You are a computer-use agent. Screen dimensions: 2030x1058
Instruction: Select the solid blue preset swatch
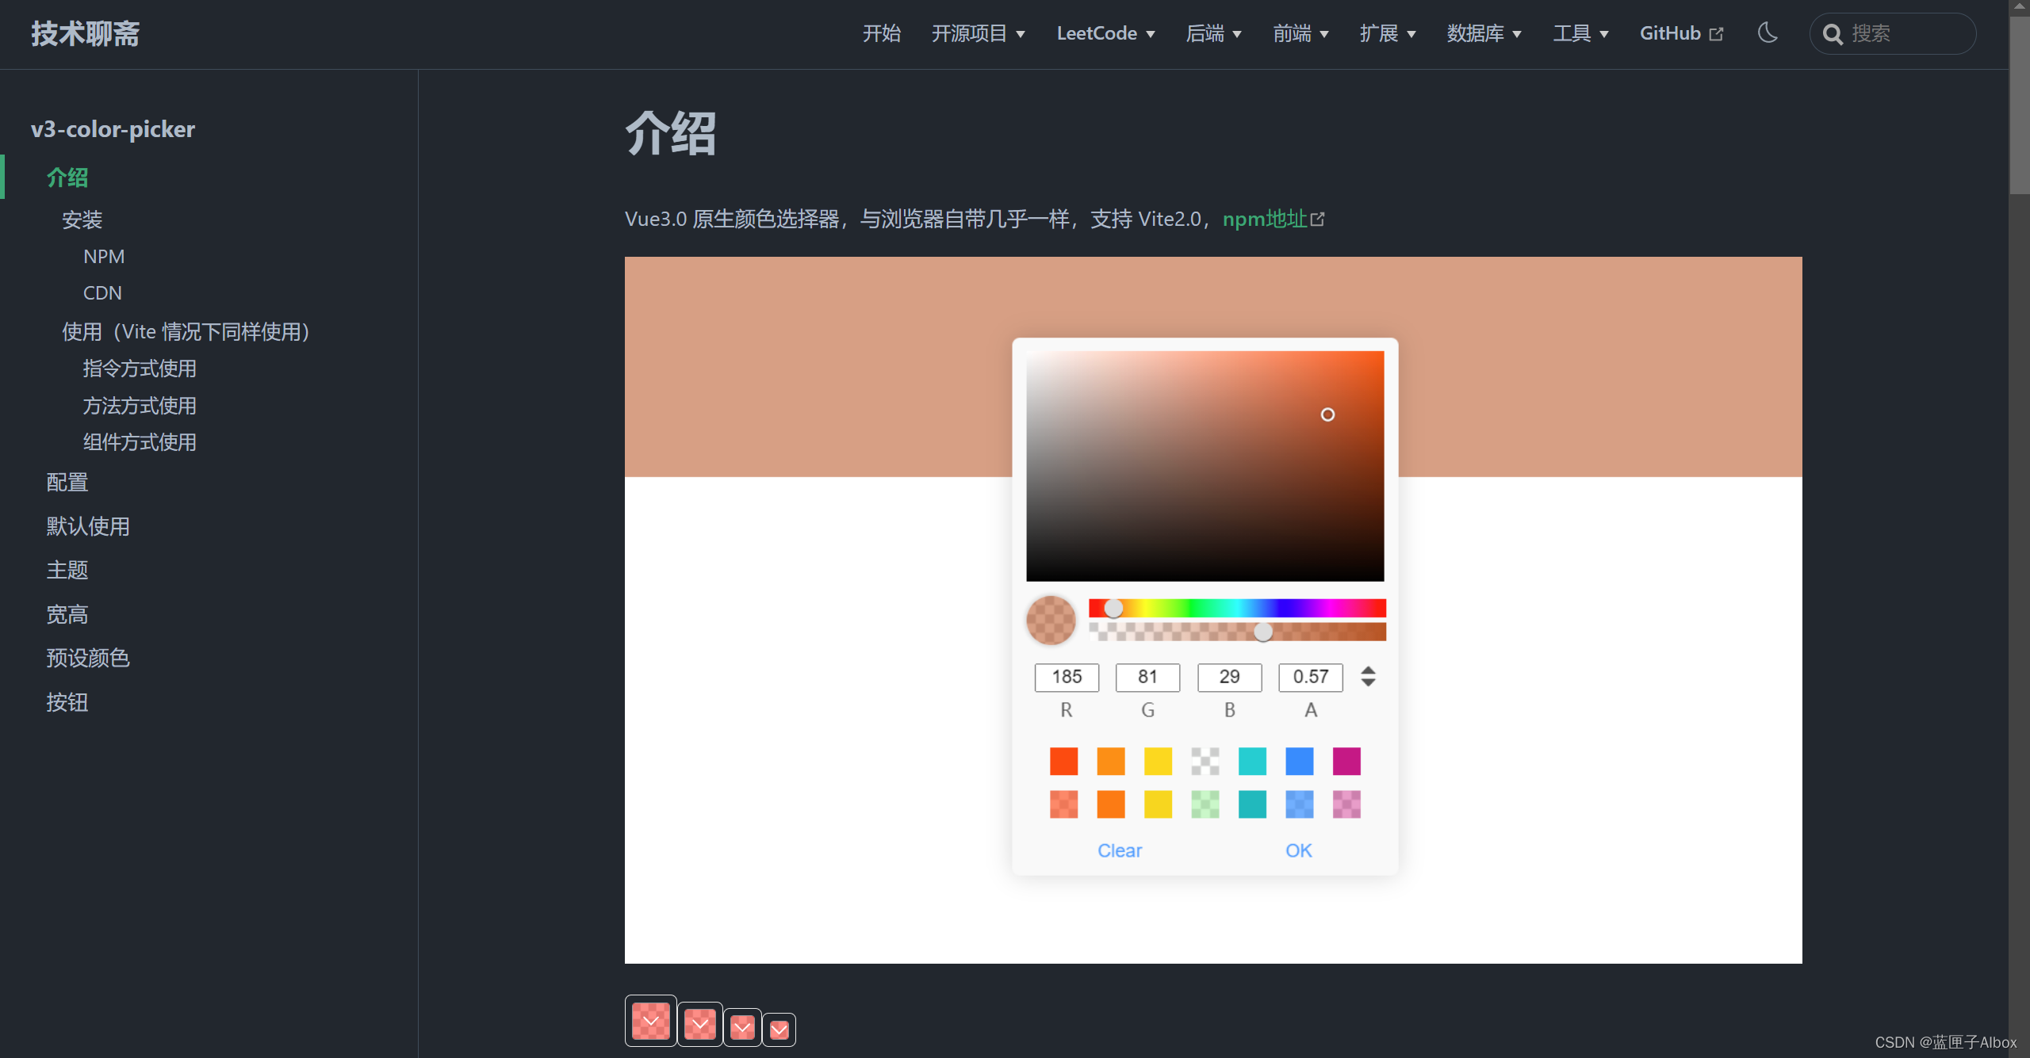pos(1299,761)
